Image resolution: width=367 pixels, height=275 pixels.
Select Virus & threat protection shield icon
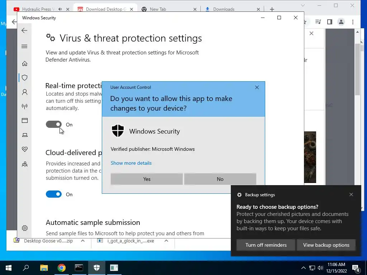pos(25,78)
